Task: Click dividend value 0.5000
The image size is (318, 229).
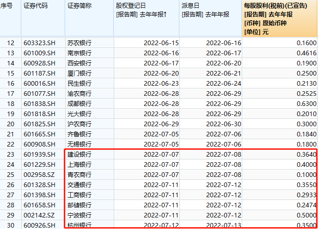Action: click(x=306, y=215)
